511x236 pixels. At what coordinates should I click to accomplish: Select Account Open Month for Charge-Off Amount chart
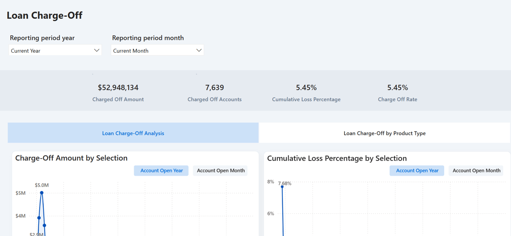click(x=221, y=171)
